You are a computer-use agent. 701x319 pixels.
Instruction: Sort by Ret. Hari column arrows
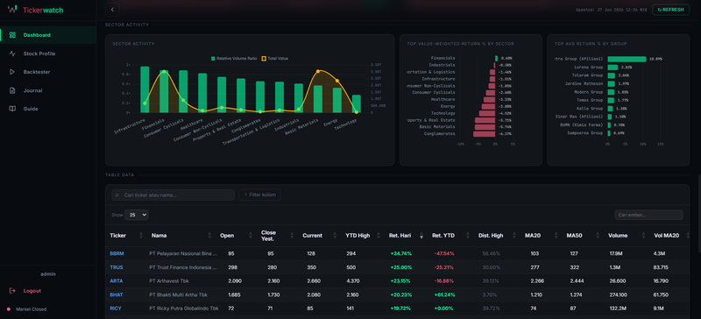pos(421,236)
